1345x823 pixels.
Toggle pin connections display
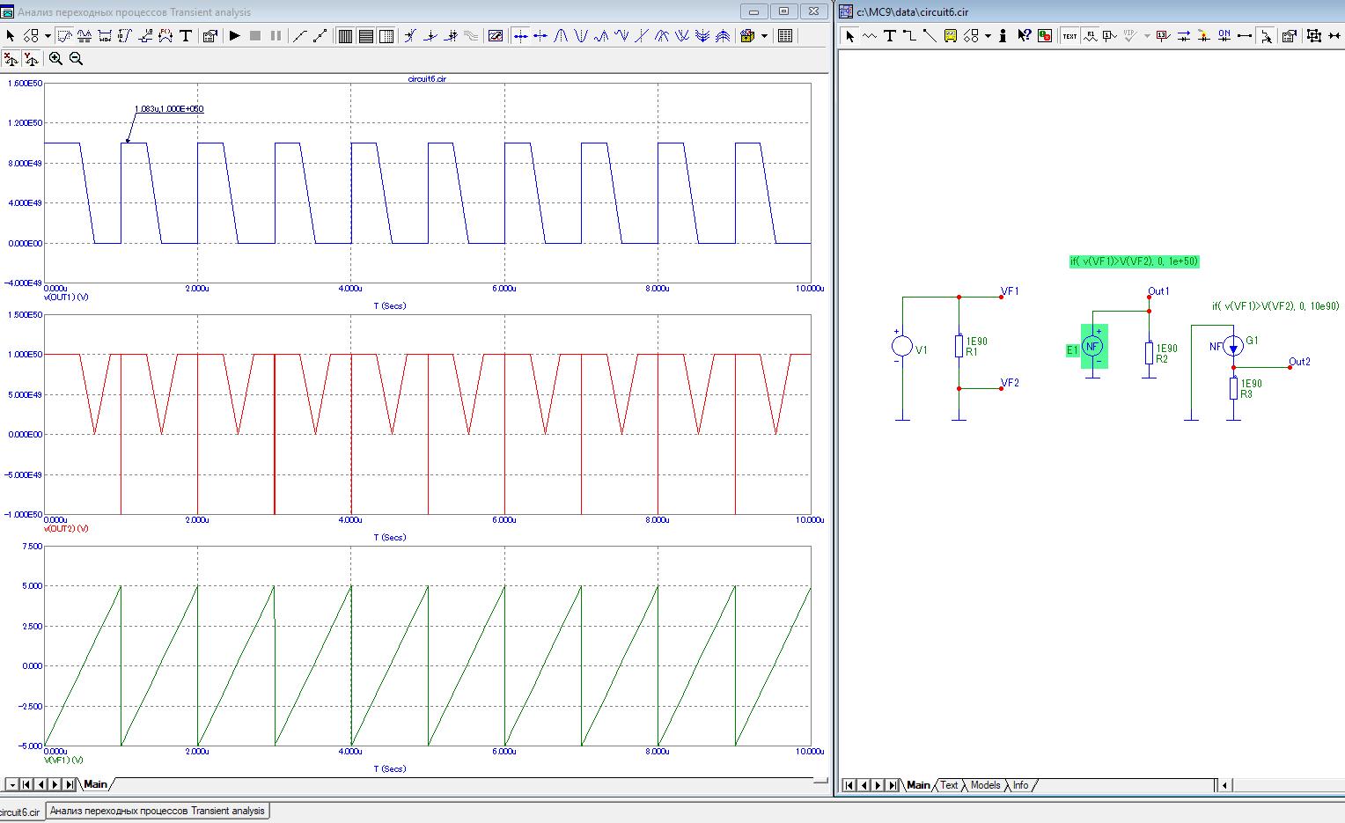[x=1245, y=36]
